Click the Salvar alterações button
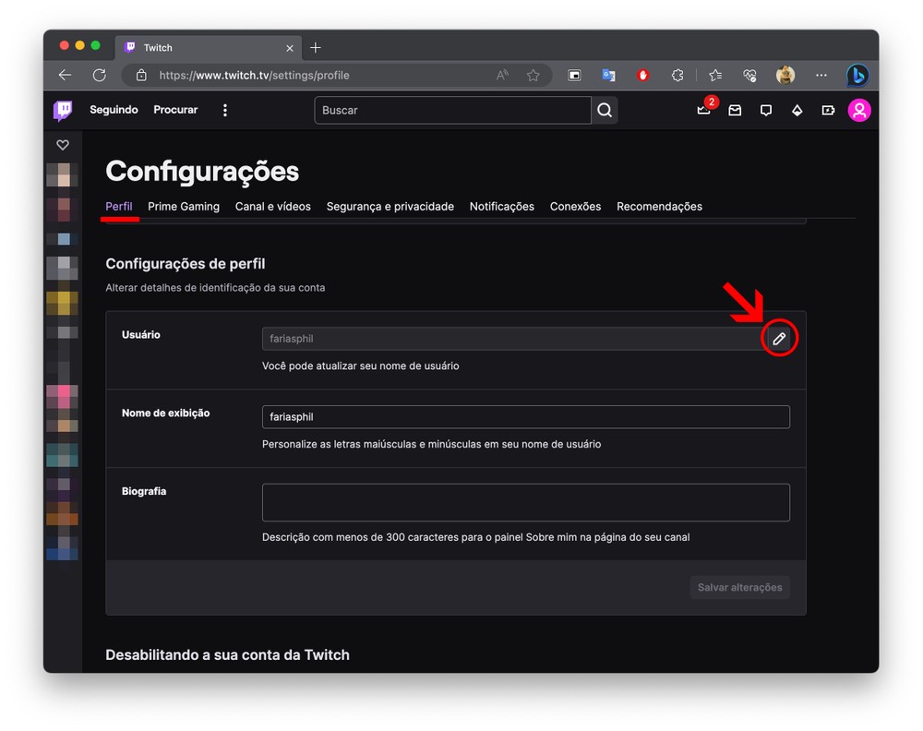The height and width of the screenshot is (731, 923). 739,588
